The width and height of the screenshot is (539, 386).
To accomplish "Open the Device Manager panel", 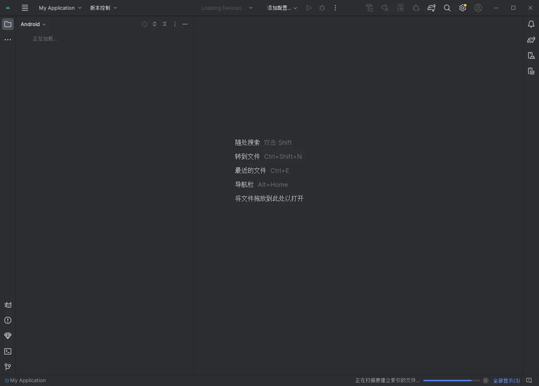I will point(531,56).
